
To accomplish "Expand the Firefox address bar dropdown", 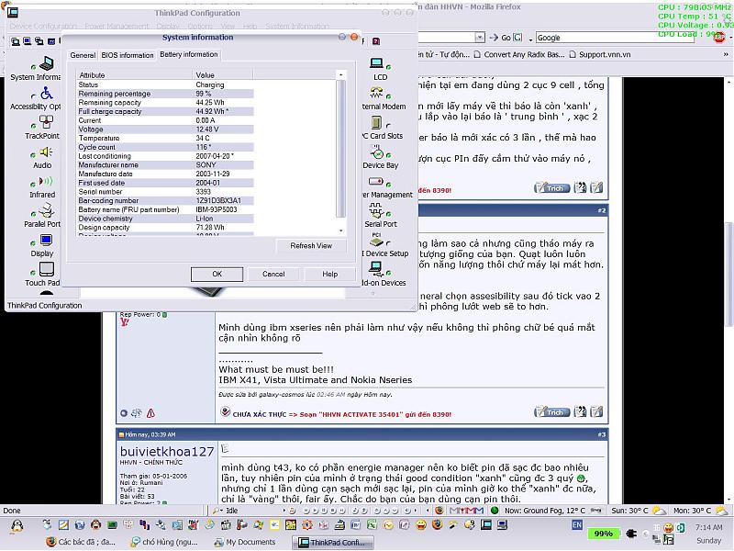I will pos(480,38).
